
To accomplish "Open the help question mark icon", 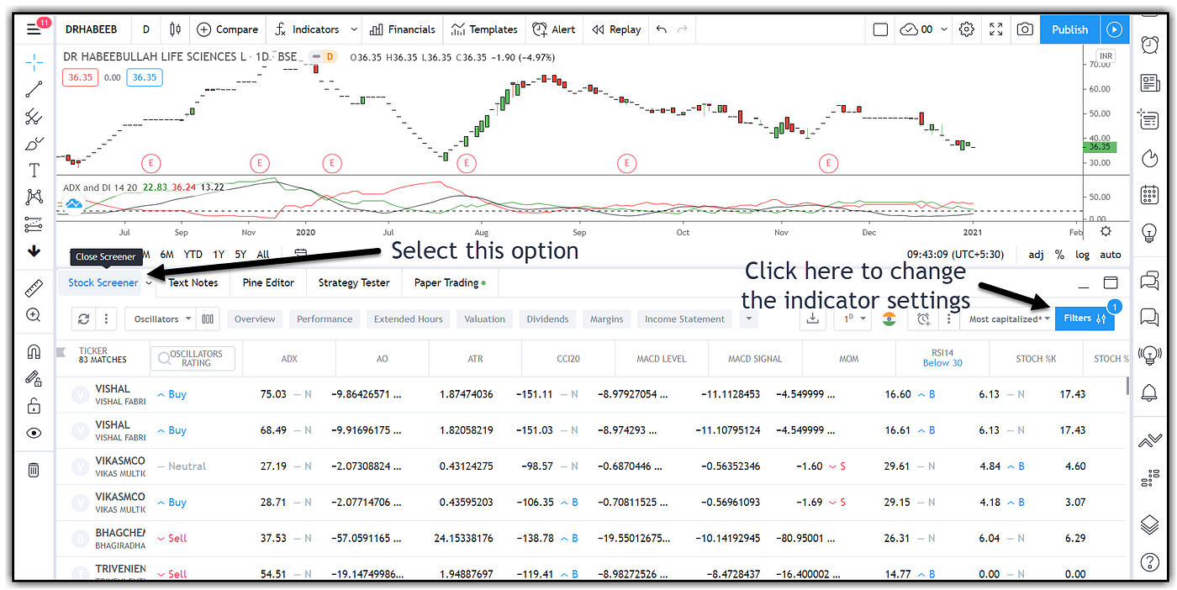I will click(x=1149, y=561).
